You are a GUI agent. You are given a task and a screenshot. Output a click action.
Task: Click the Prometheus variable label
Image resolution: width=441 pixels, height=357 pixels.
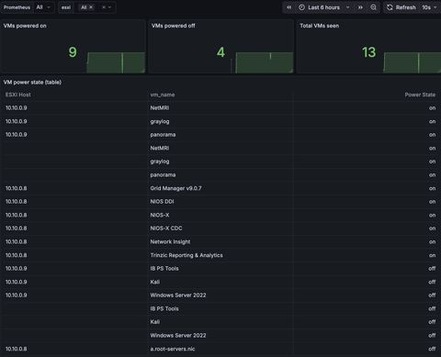click(x=17, y=7)
